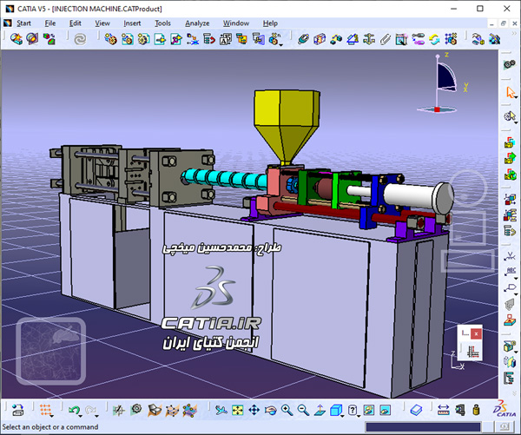
Task: Toggle the Snap to Grid icon
Action: point(45,410)
